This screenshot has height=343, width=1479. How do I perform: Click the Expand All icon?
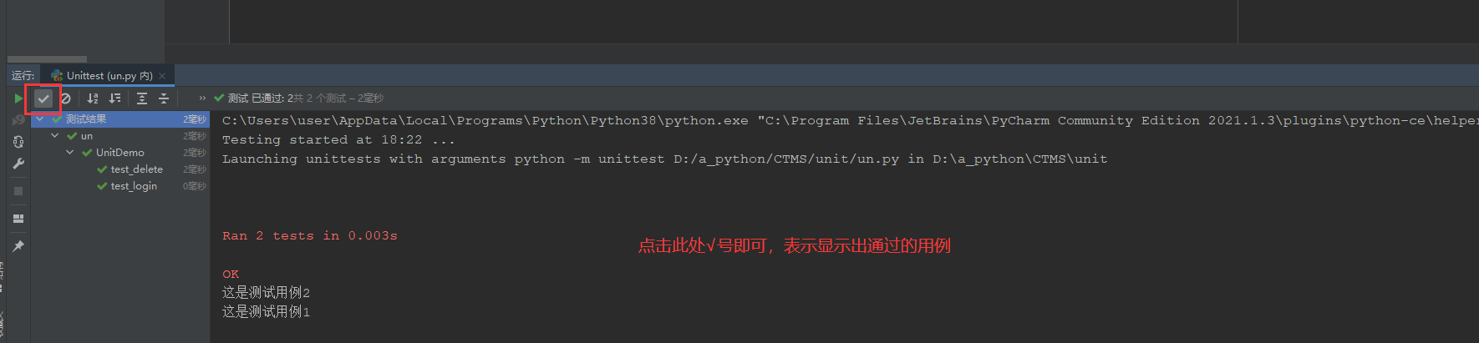click(x=142, y=98)
